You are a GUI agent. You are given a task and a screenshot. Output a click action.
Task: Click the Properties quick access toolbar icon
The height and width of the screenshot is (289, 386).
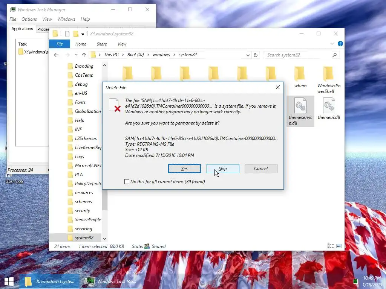(67, 34)
